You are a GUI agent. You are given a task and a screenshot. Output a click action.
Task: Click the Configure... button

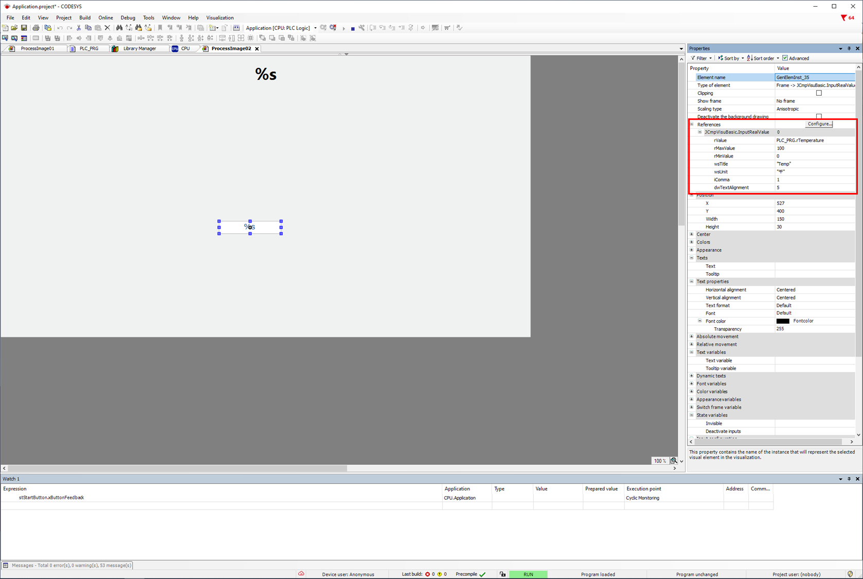pos(819,124)
